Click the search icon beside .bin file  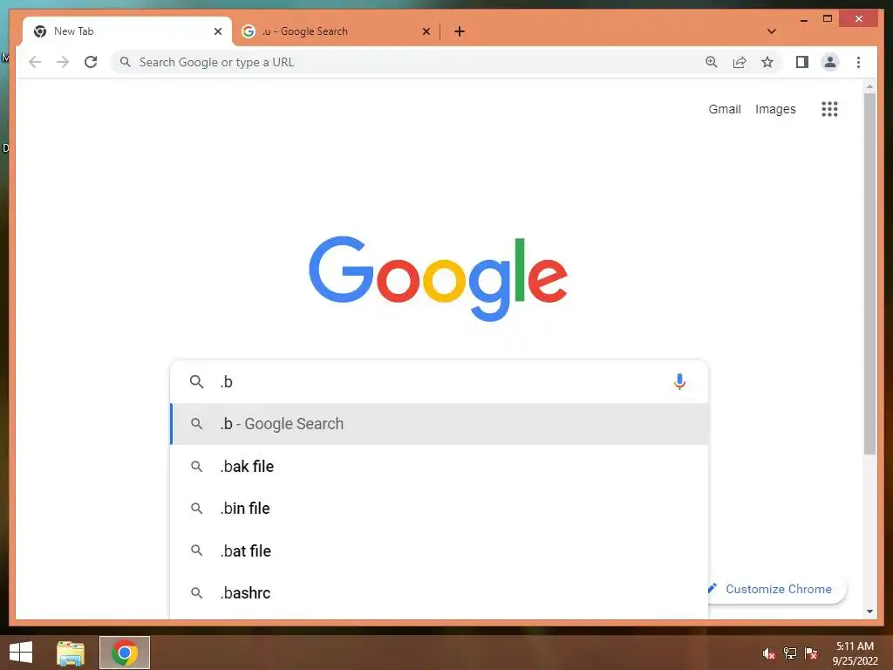(196, 509)
